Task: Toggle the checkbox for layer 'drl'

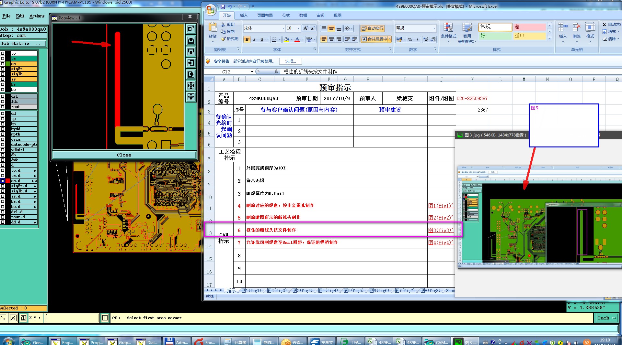Action: [3, 96]
